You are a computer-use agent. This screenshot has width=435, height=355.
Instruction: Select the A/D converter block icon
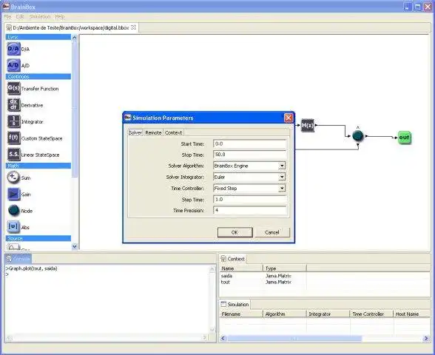coord(13,65)
